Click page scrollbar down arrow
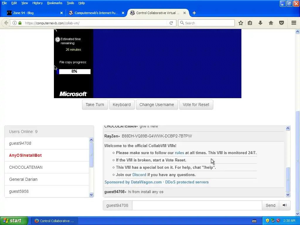 pyautogui.click(x=298, y=214)
